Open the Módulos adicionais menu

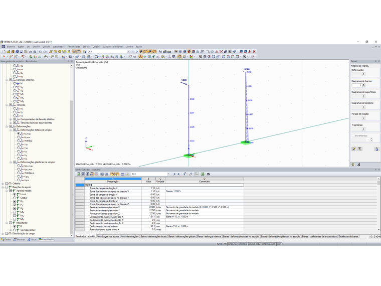(113, 47)
